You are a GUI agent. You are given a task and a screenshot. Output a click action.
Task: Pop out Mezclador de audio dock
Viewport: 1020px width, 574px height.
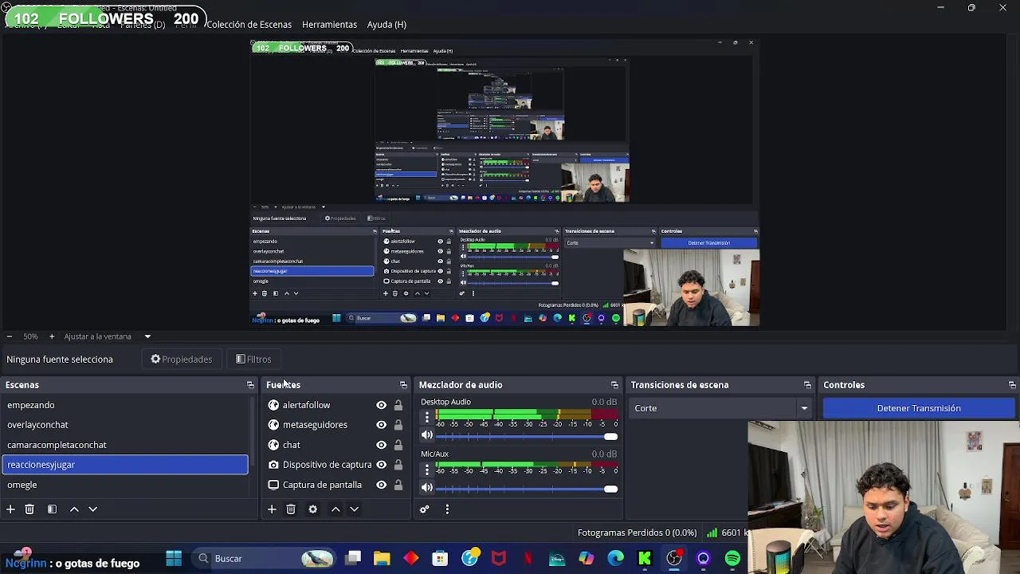click(x=614, y=385)
